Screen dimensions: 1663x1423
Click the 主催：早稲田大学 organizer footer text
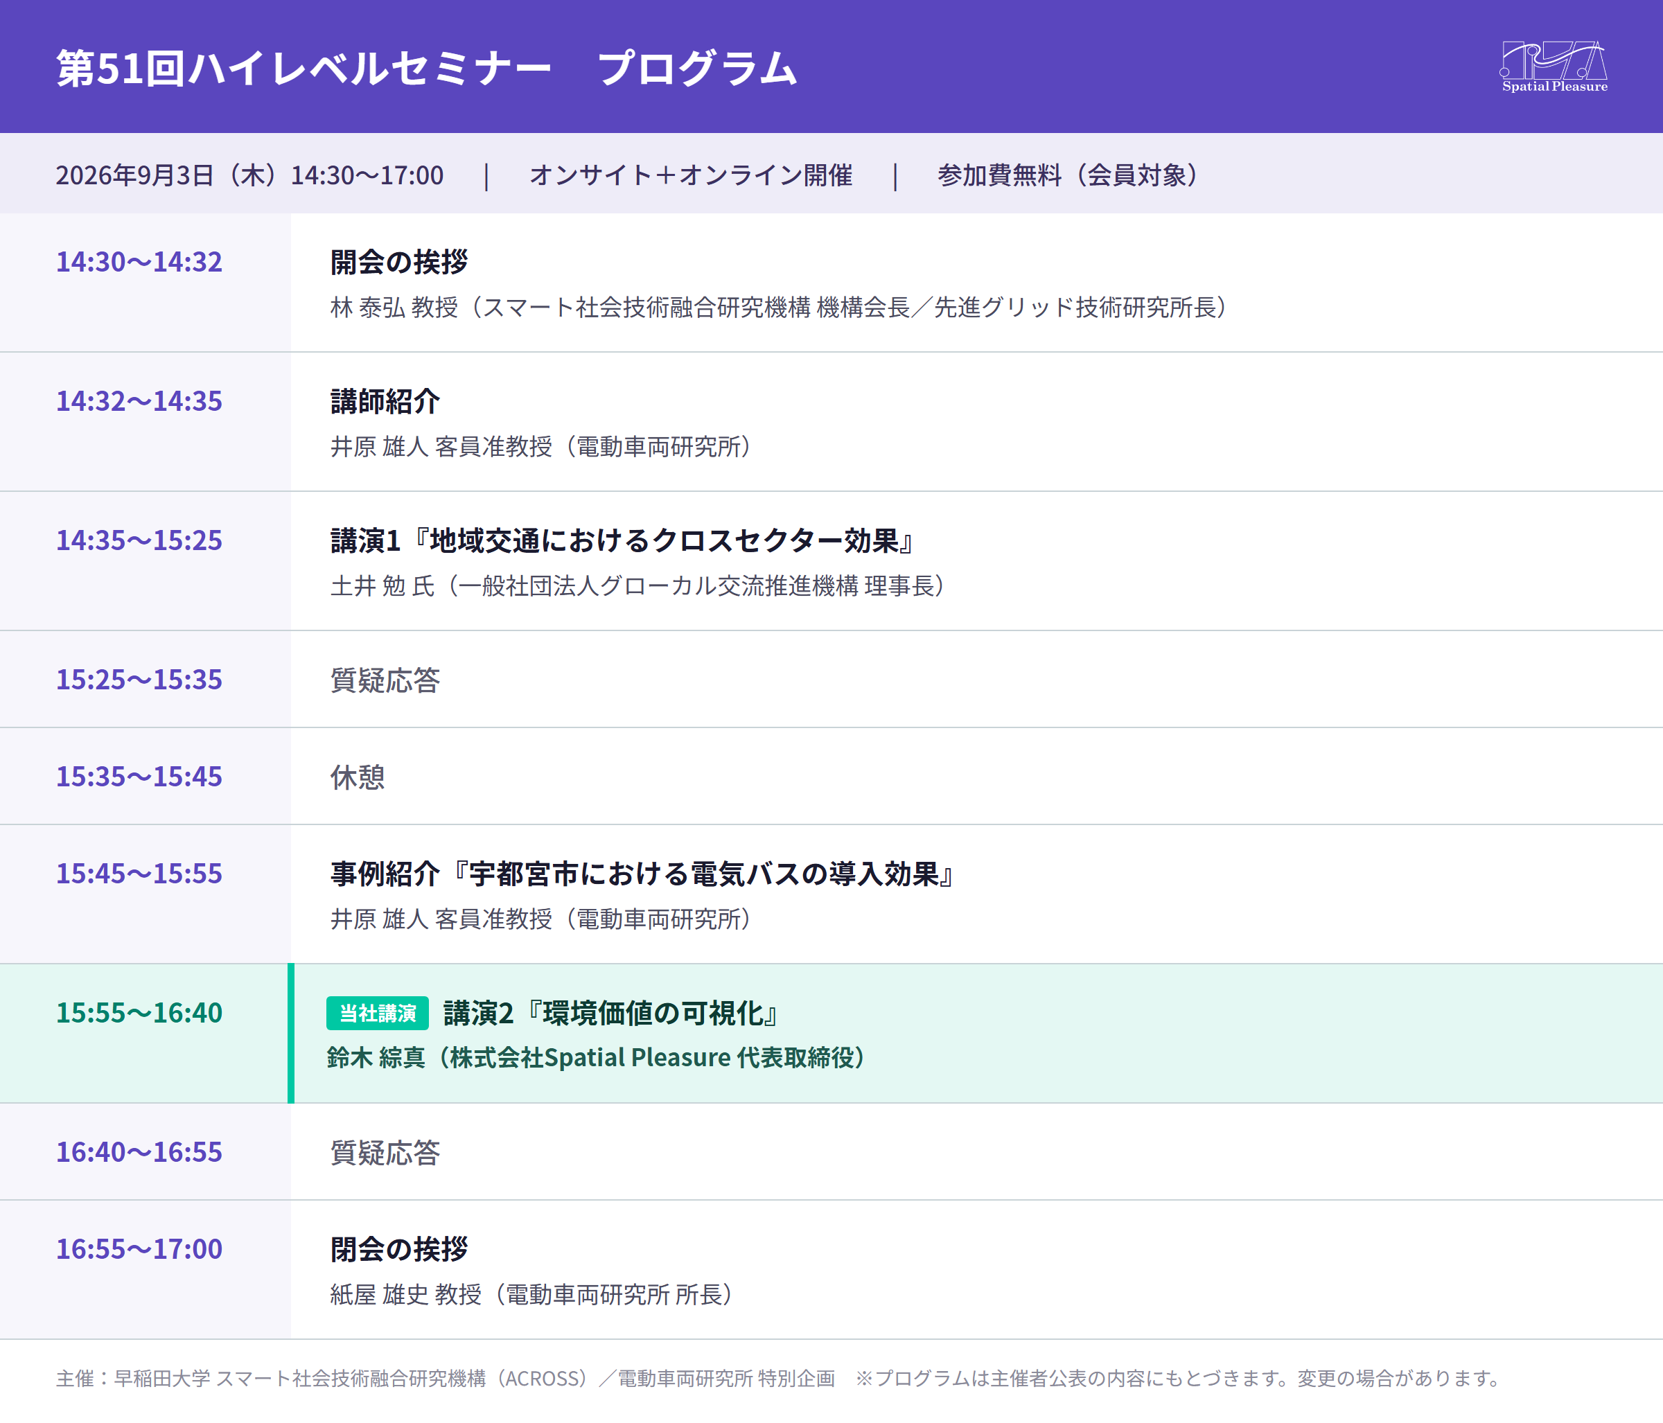coord(446,1378)
